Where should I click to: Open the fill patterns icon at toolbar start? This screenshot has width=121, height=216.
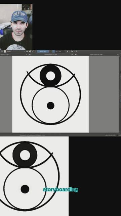2,52
